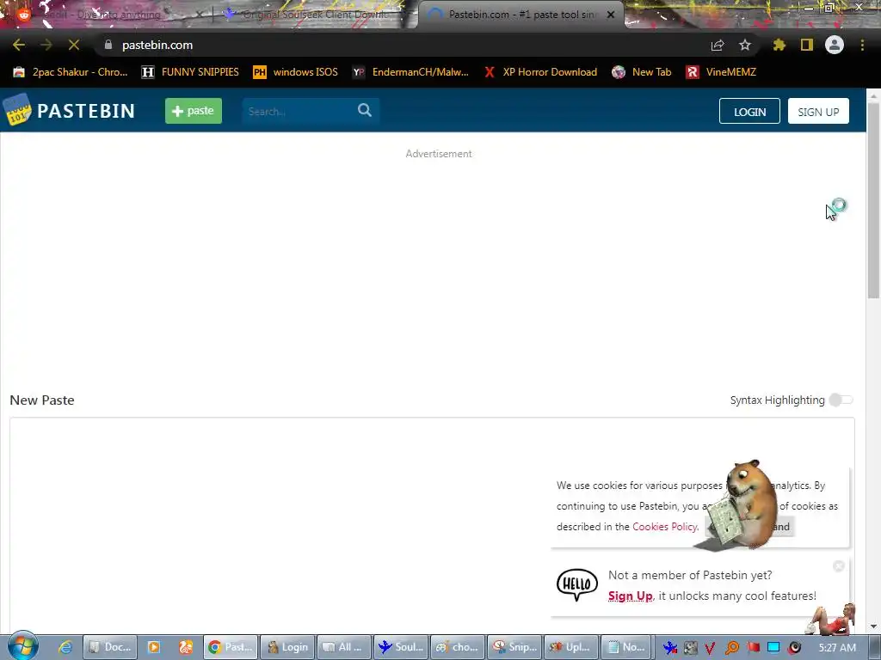The height and width of the screenshot is (660, 881).
Task: Click the Chrome Past... taskbar button
Action: tap(231, 647)
